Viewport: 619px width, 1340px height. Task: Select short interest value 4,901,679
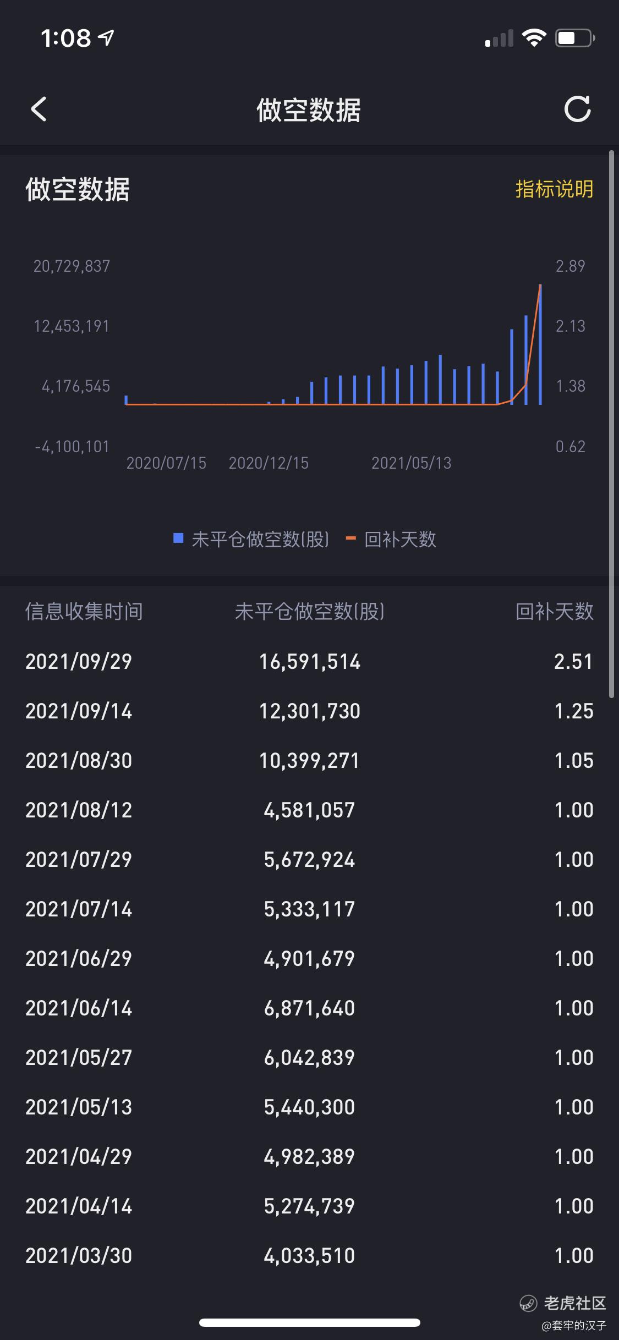(310, 958)
